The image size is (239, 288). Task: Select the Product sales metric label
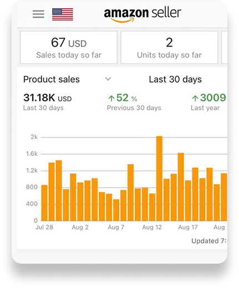click(52, 79)
